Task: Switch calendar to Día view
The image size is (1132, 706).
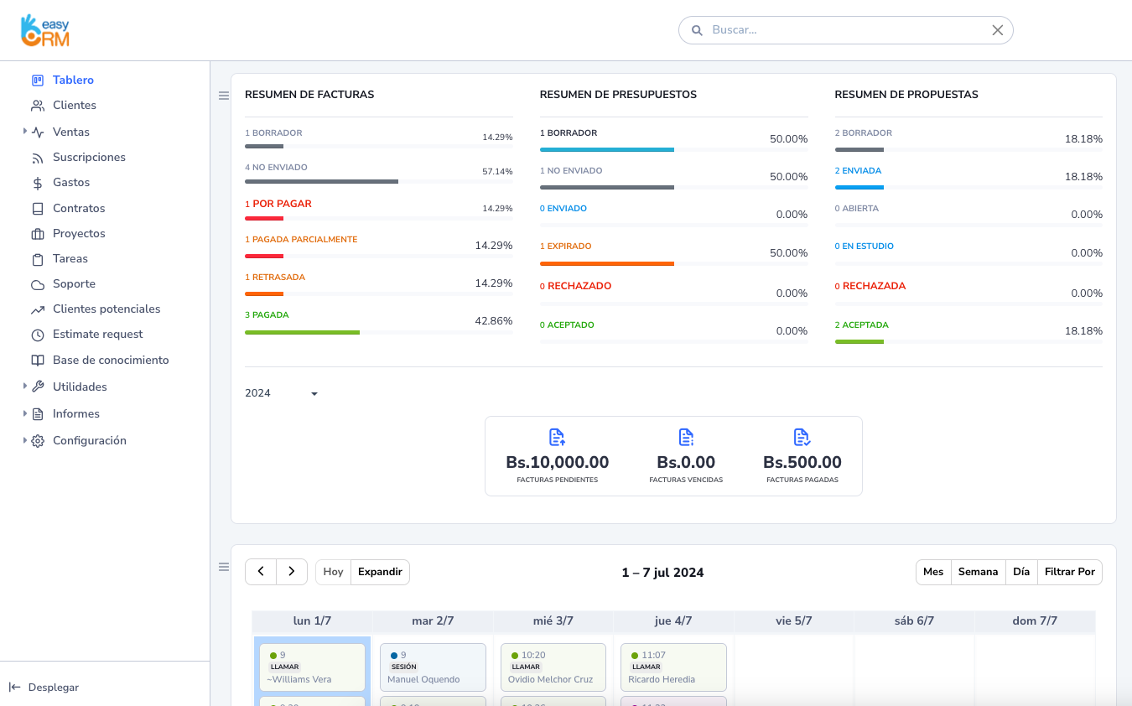Action: (1021, 572)
